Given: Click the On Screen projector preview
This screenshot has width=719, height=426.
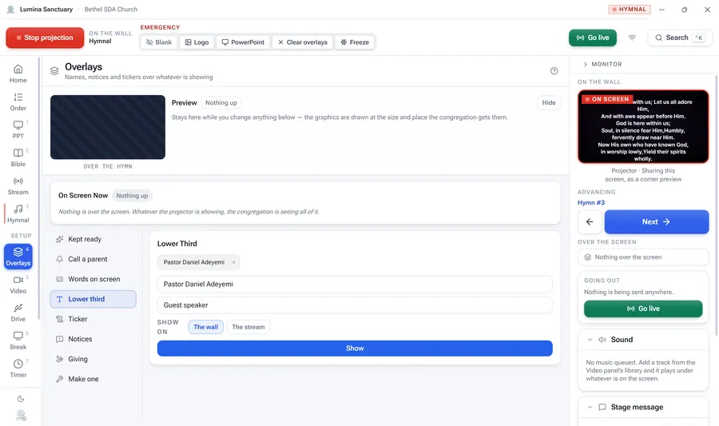Looking at the screenshot, I should click(643, 126).
